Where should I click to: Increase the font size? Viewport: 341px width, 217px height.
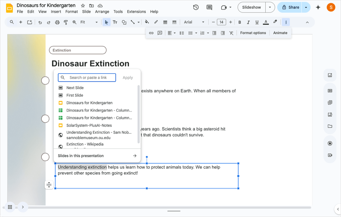pyautogui.click(x=230, y=22)
